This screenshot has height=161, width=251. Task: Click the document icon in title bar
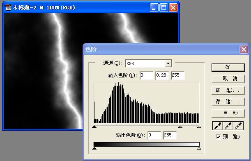[x=8, y=7]
